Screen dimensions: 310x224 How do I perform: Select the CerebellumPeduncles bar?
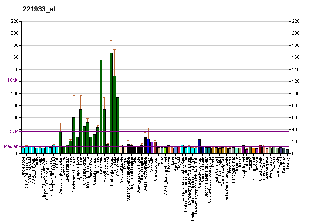tap(60, 142)
